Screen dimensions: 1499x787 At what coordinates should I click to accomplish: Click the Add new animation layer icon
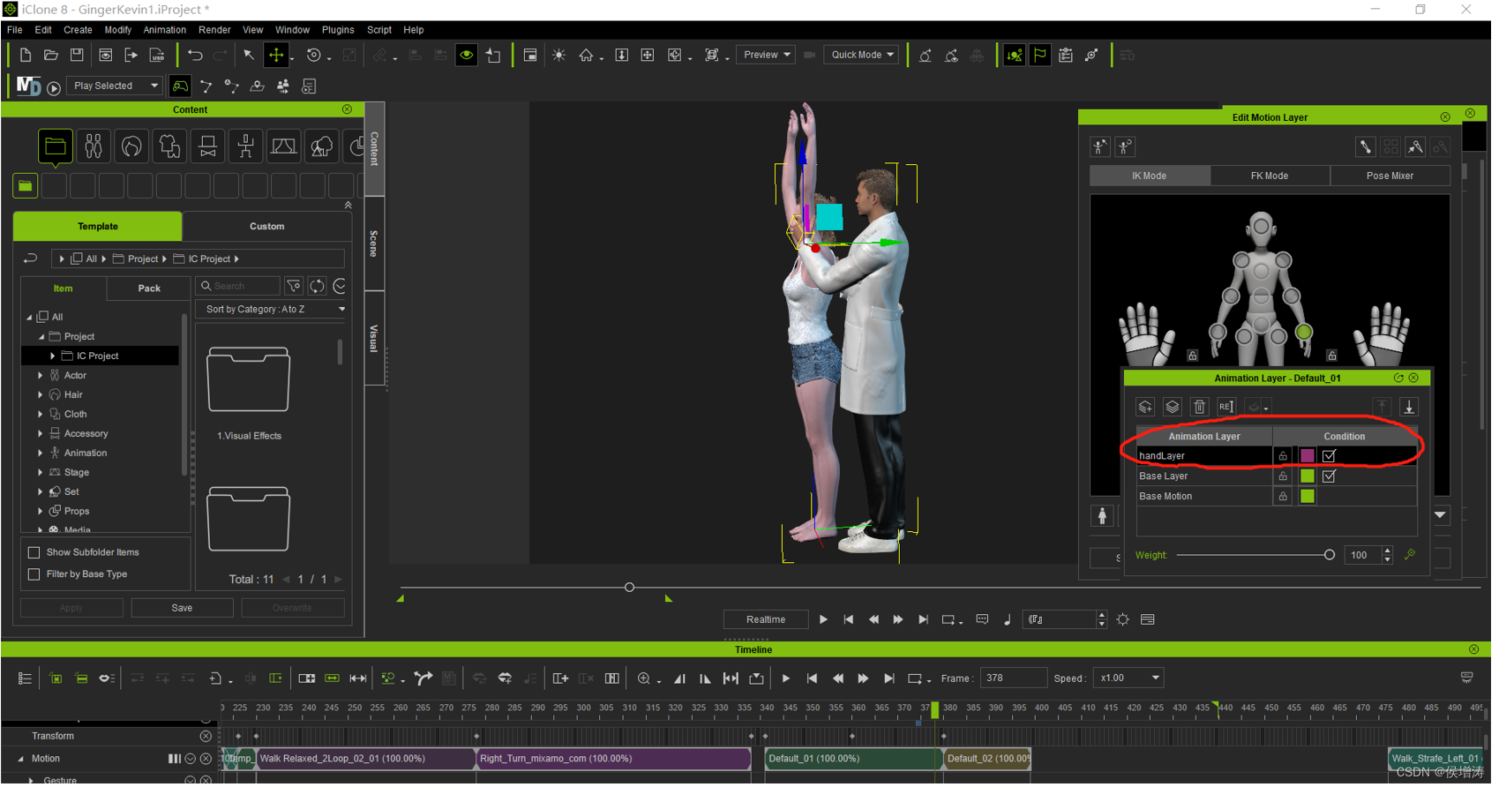pyautogui.click(x=1145, y=407)
